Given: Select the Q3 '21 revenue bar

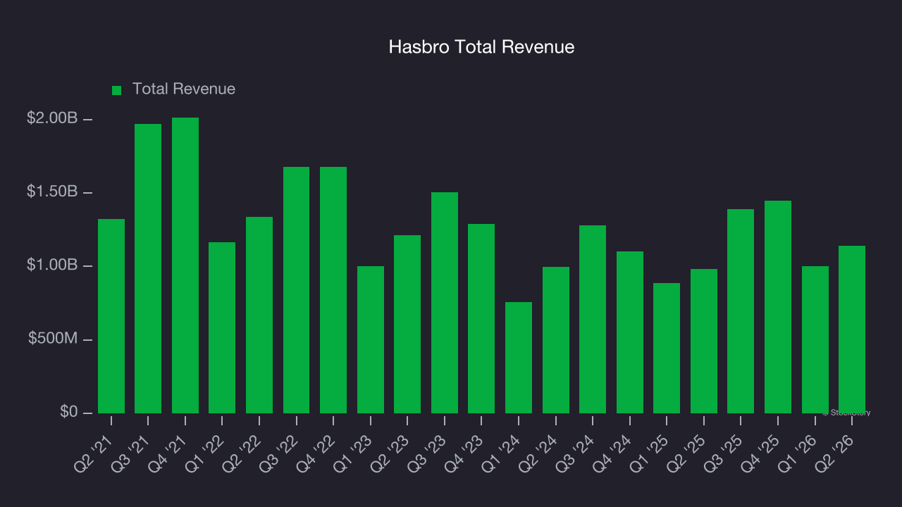Looking at the screenshot, I should pos(148,268).
